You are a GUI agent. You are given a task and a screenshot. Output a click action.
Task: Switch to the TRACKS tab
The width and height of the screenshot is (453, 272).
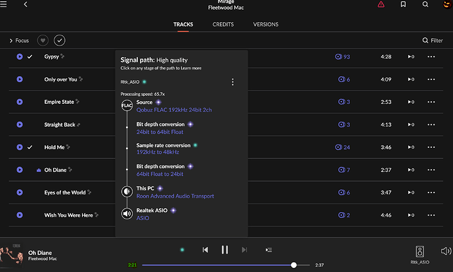183,24
